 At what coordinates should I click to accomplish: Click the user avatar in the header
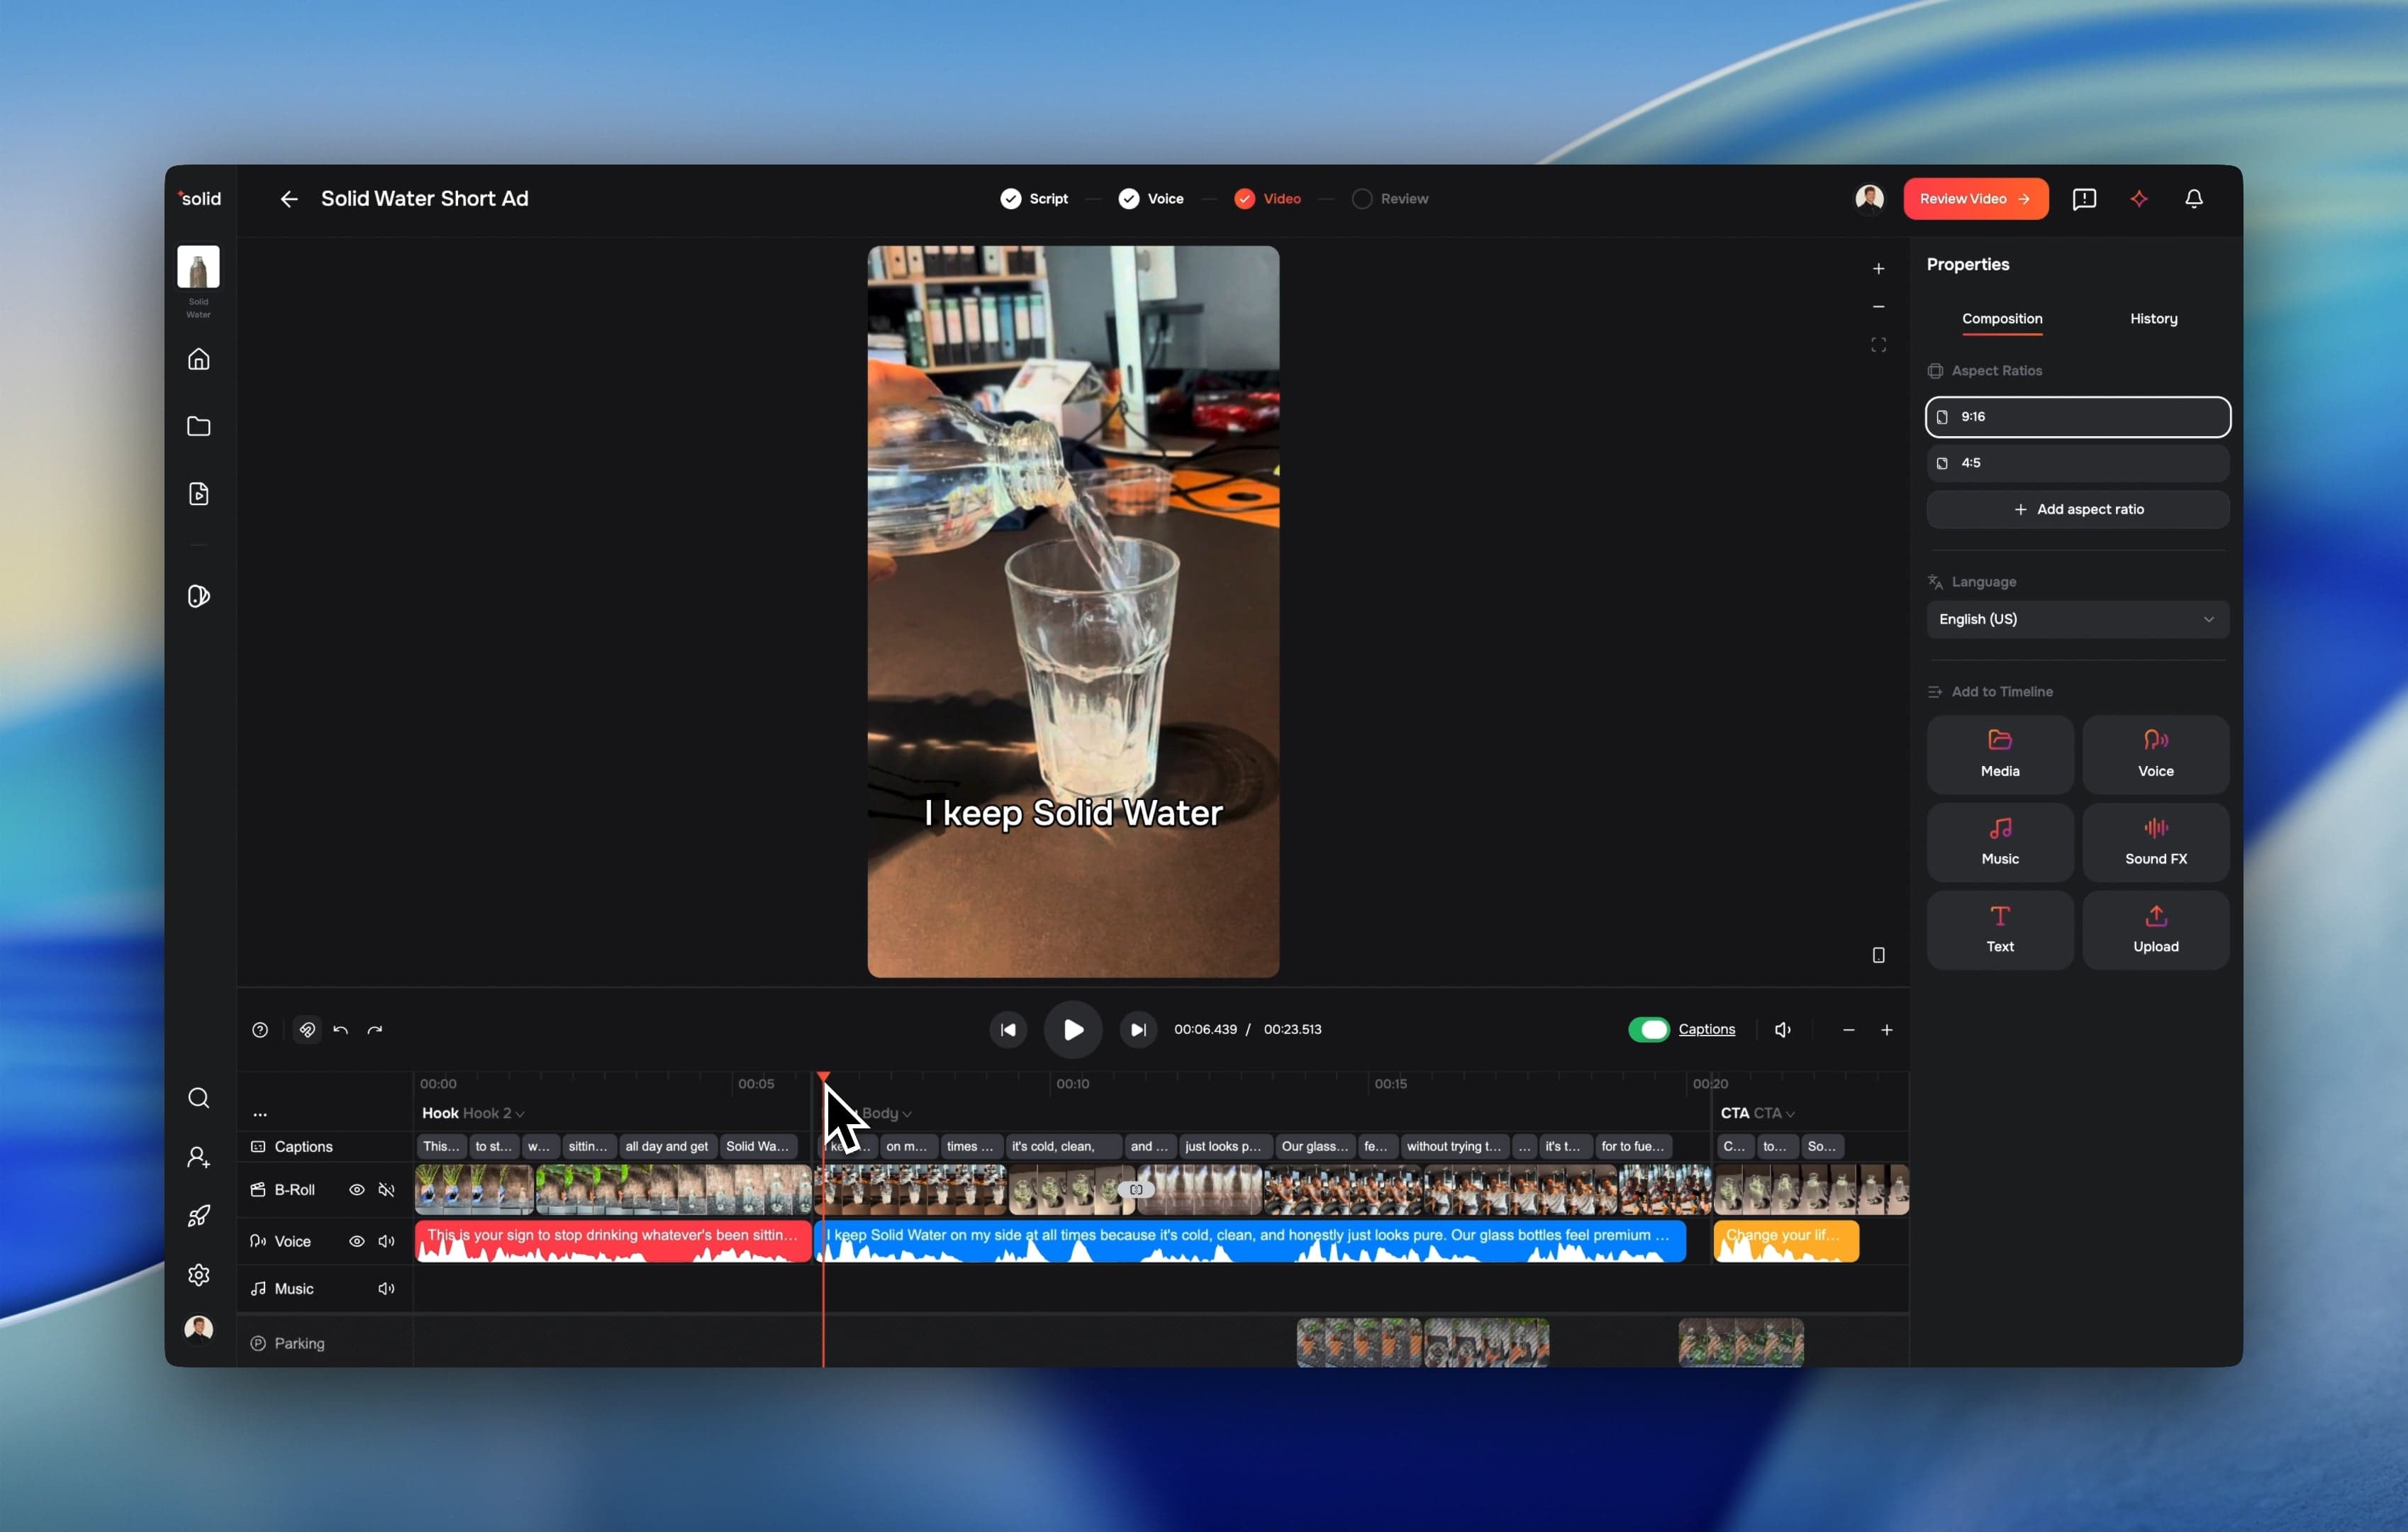pos(1869,199)
